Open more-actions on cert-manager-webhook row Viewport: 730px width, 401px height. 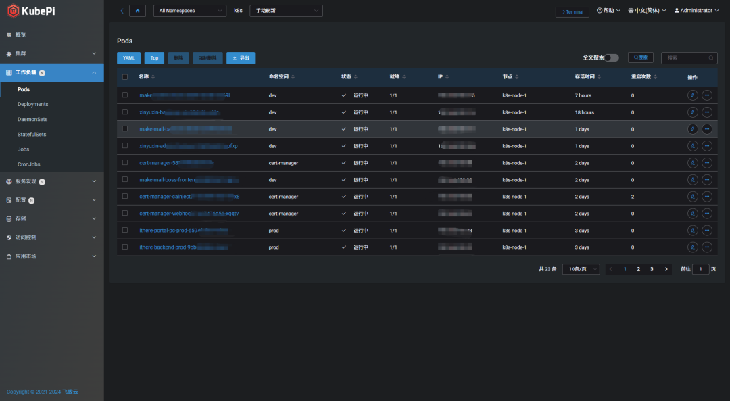click(707, 213)
